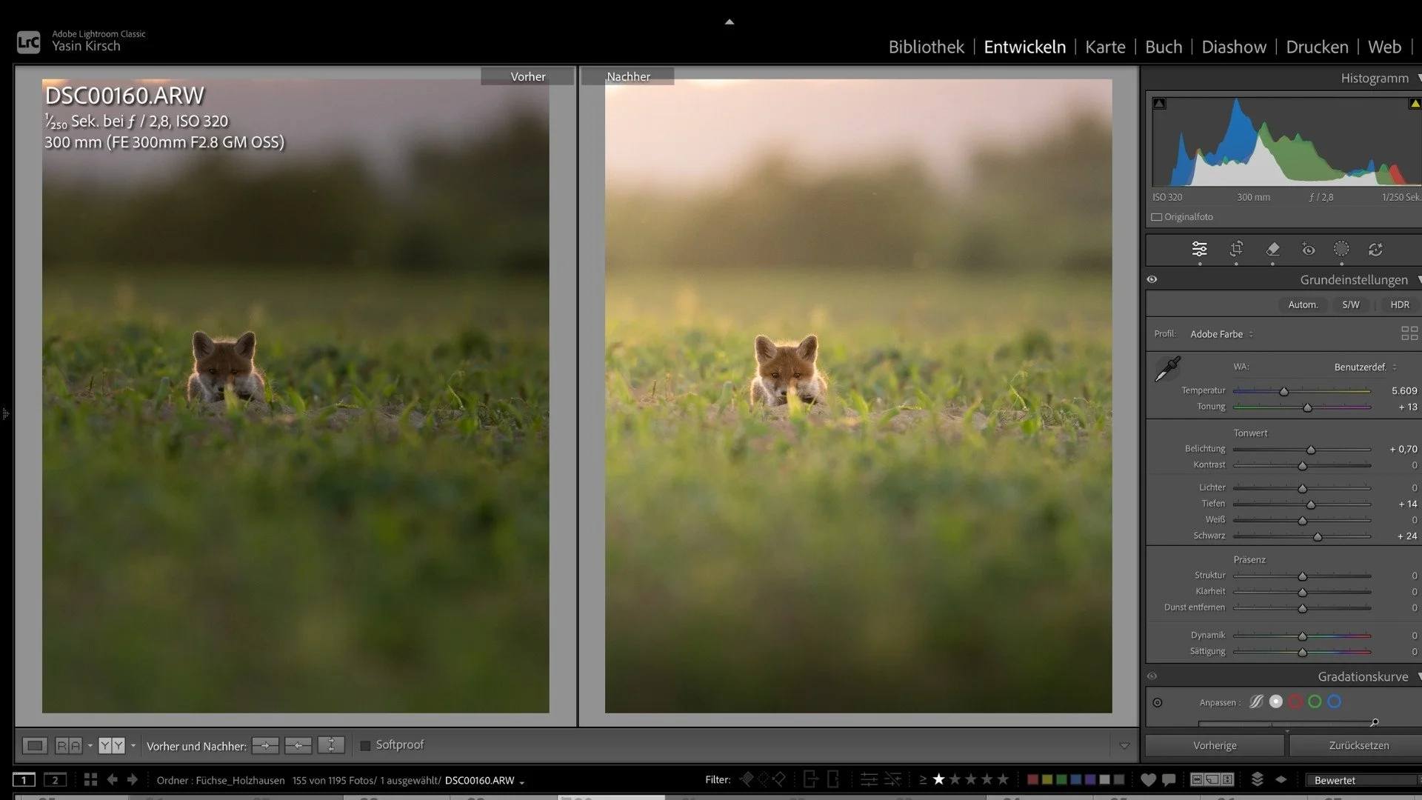Image resolution: width=1422 pixels, height=800 pixels.
Task: Open the toolbar content menu triangle
Action: point(1124,746)
